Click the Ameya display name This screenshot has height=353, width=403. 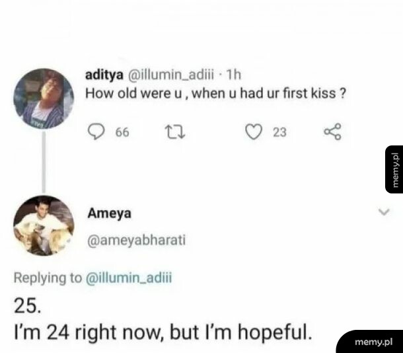click(x=109, y=214)
